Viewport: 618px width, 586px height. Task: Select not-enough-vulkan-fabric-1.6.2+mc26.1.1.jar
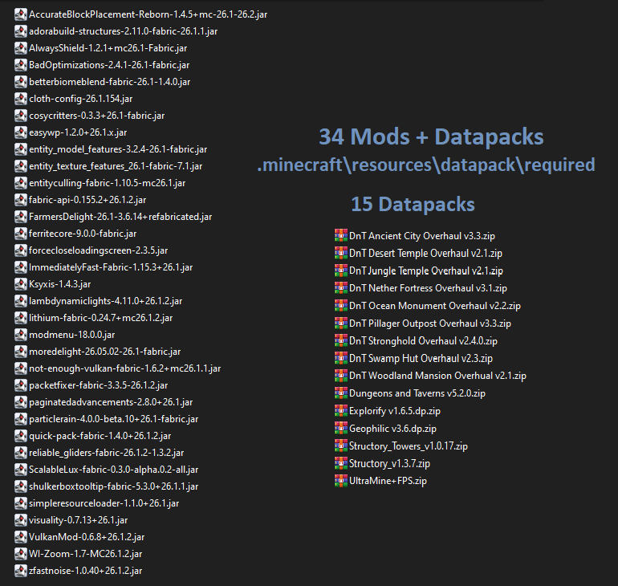click(x=124, y=368)
